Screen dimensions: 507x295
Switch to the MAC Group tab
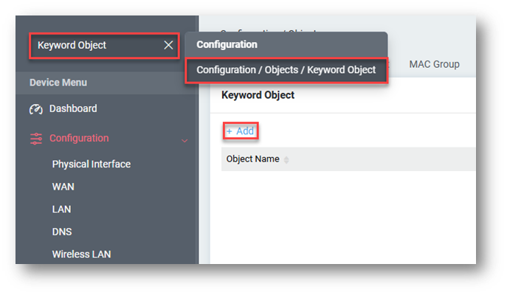[434, 64]
